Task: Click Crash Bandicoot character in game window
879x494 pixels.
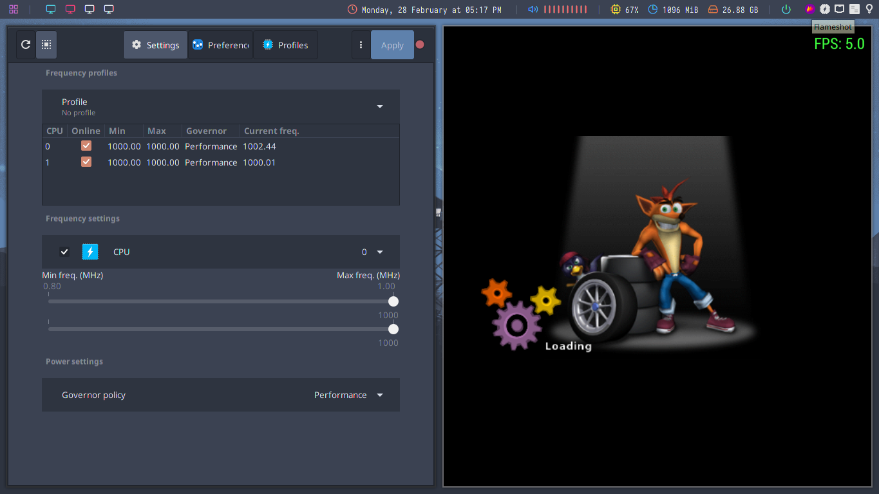Action: point(677,256)
